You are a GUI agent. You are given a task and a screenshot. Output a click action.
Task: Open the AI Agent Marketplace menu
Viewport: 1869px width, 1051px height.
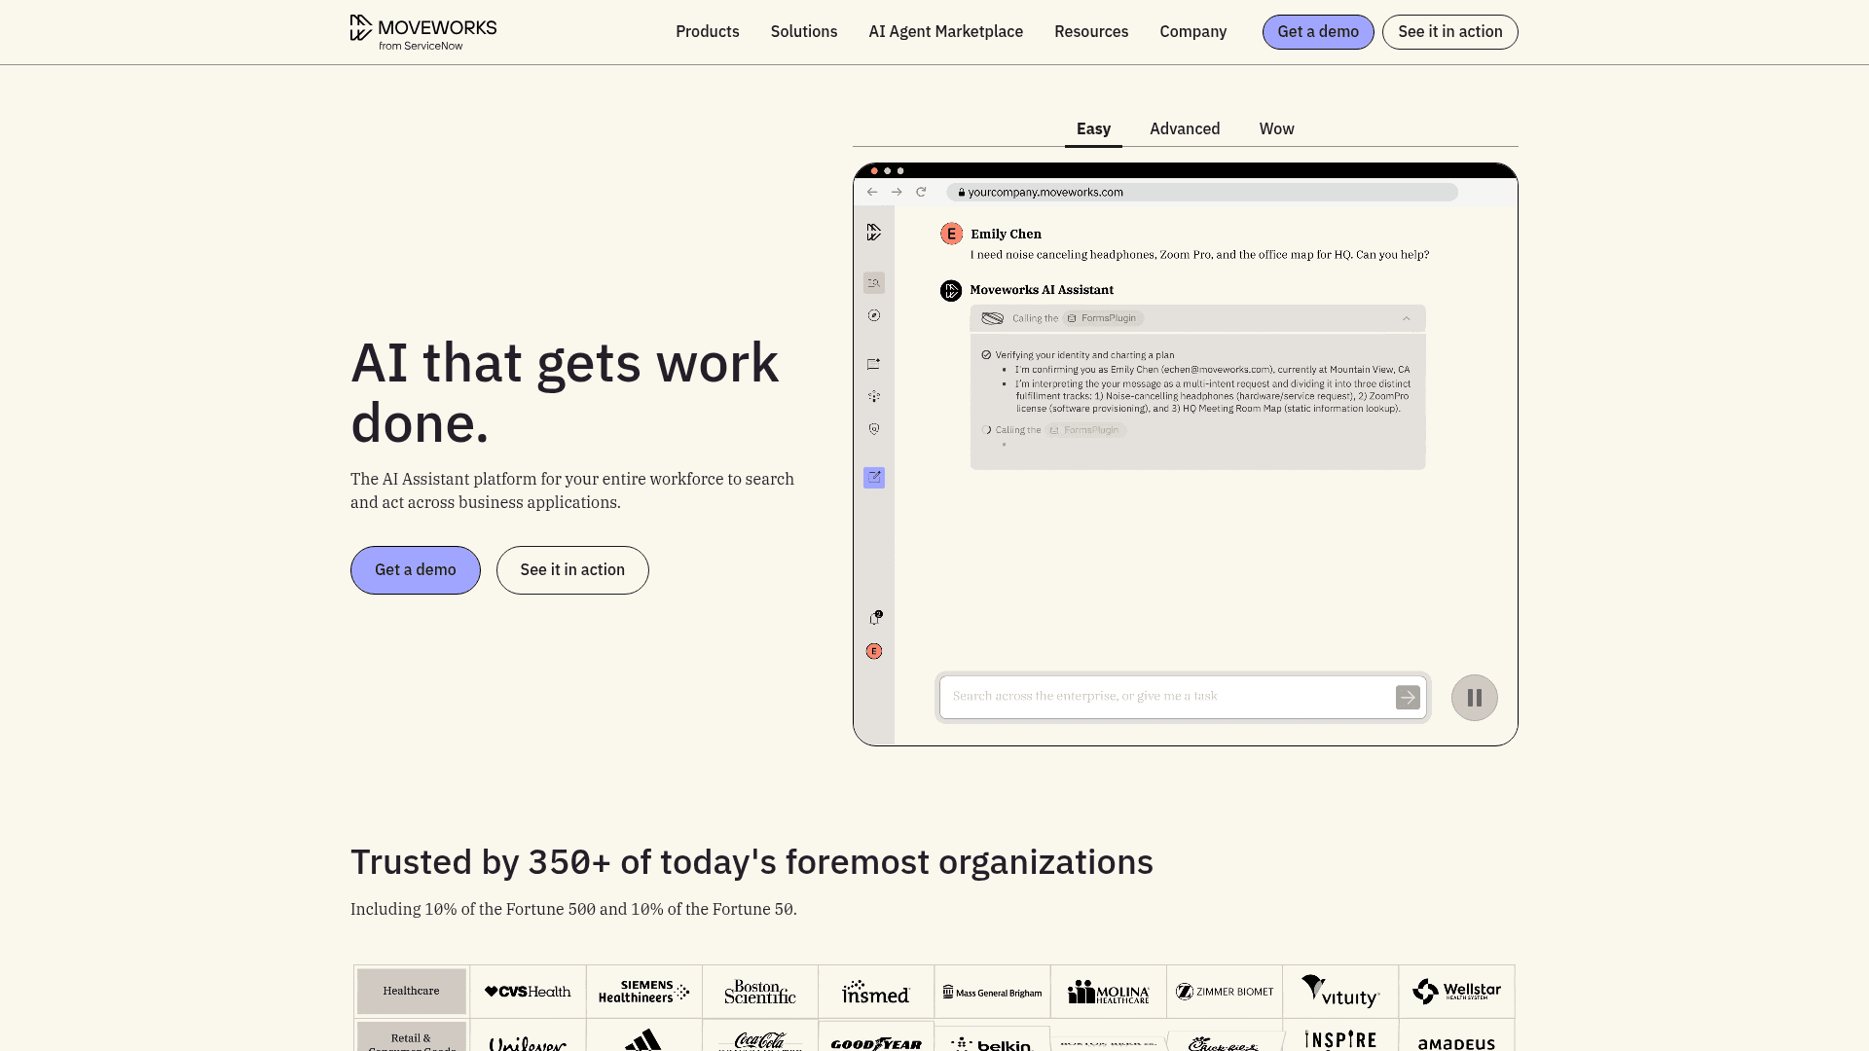pos(945,31)
